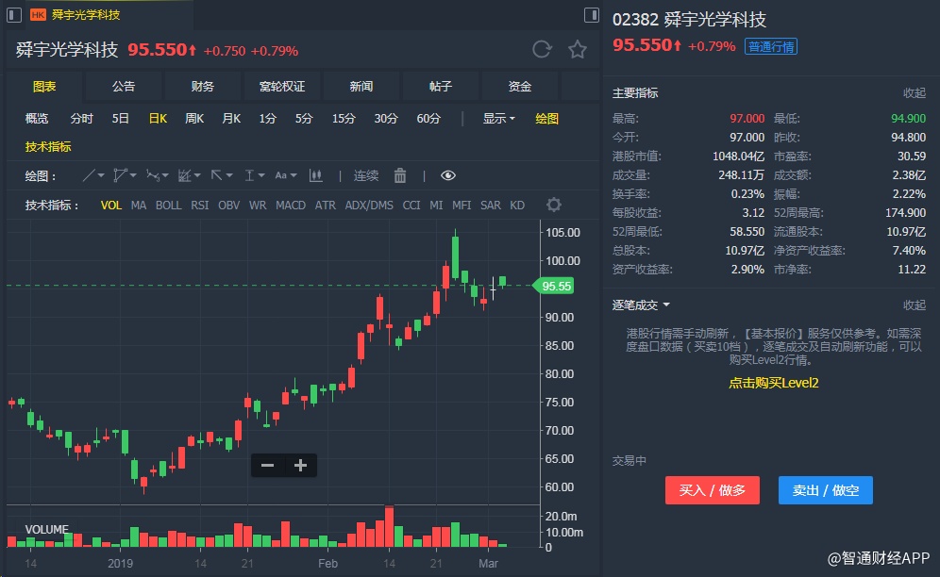Image resolution: width=940 pixels, height=577 pixels.
Task: Toggle 连续 continuous drawing mode
Action: coord(366,175)
